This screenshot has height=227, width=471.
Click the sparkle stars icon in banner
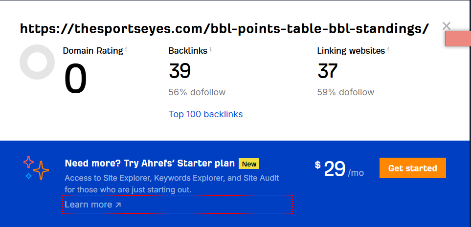(x=36, y=167)
